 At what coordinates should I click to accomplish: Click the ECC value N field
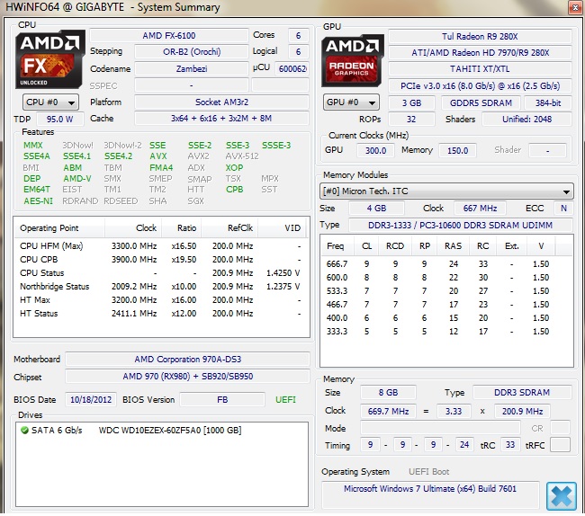(x=563, y=209)
